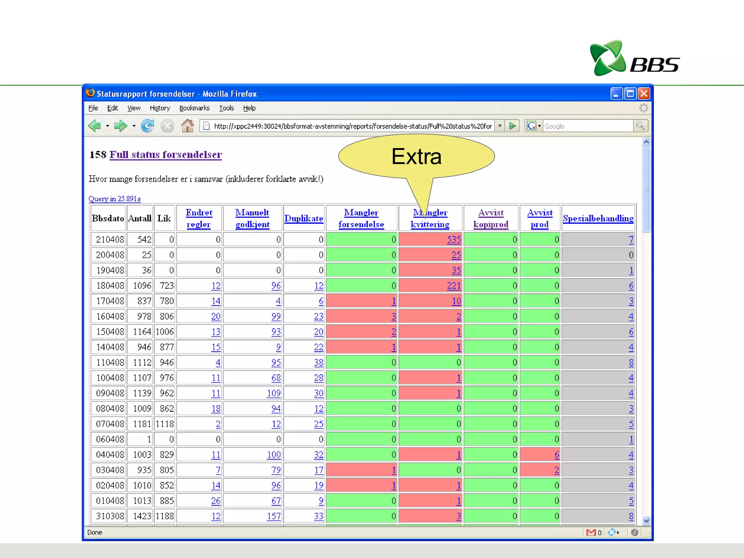Open the back history dropdown arrow

(x=108, y=126)
